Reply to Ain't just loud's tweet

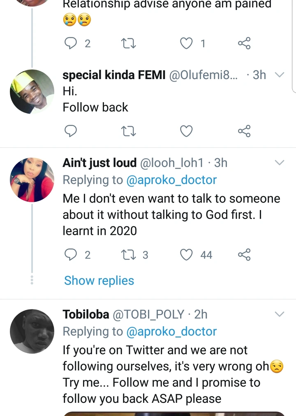(71, 255)
